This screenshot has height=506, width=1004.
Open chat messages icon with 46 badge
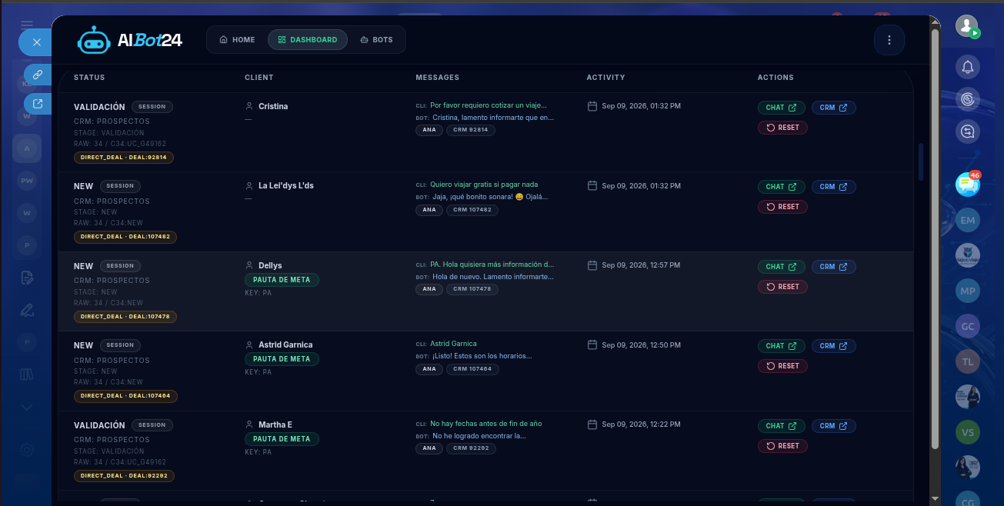[968, 184]
